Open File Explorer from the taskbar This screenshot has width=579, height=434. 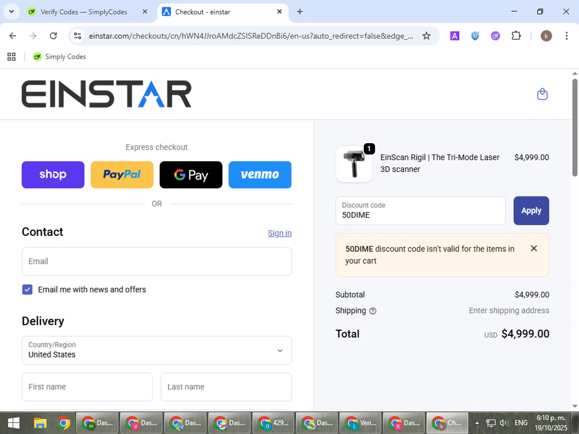(40, 423)
